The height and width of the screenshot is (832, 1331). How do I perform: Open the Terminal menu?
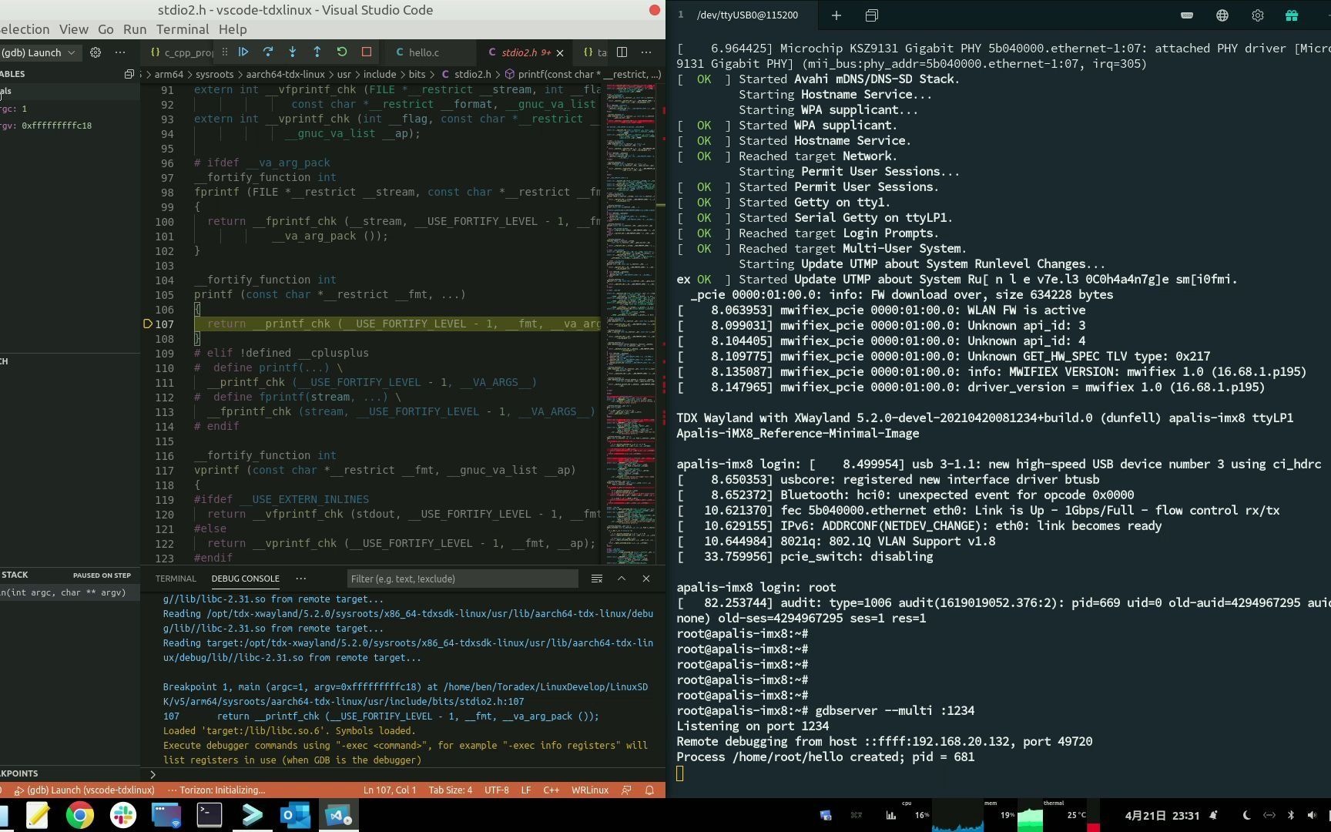[x=183, y=29]
